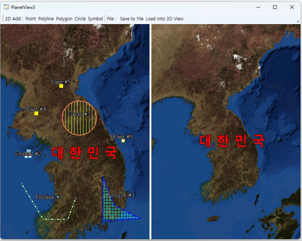The height and width of the screenshot is (241, 302).
Task: Activate the Circle add tool
Action: 80,19
